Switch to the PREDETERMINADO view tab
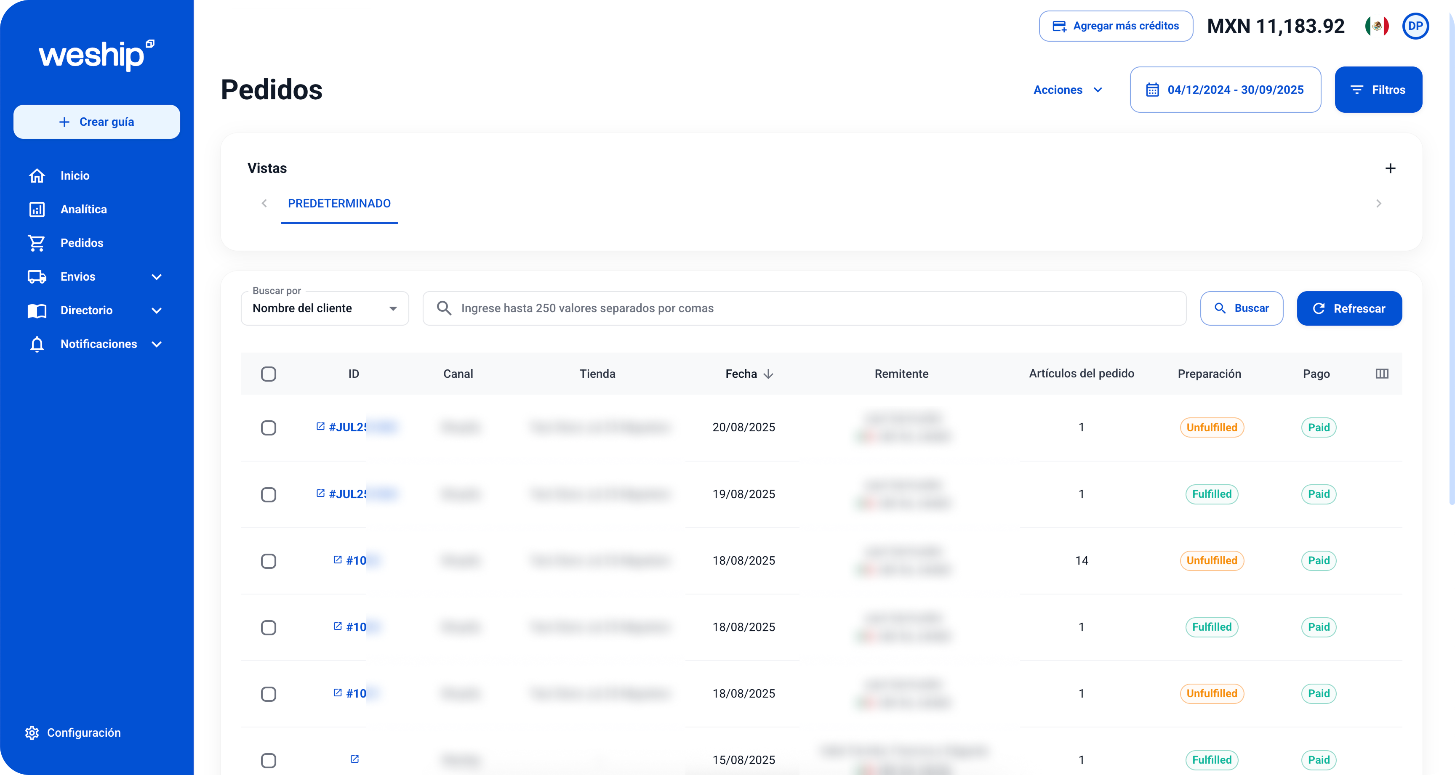The image size is (1455, 775). click(x=339, y=203)
